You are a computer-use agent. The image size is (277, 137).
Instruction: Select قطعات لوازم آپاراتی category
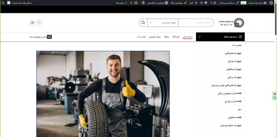click(233, 102)
